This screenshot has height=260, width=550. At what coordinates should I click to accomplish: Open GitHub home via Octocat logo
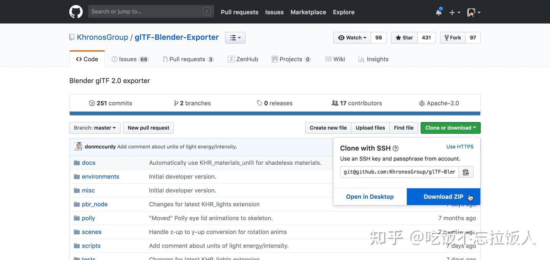pyautogui.click(x=76, y=12)
